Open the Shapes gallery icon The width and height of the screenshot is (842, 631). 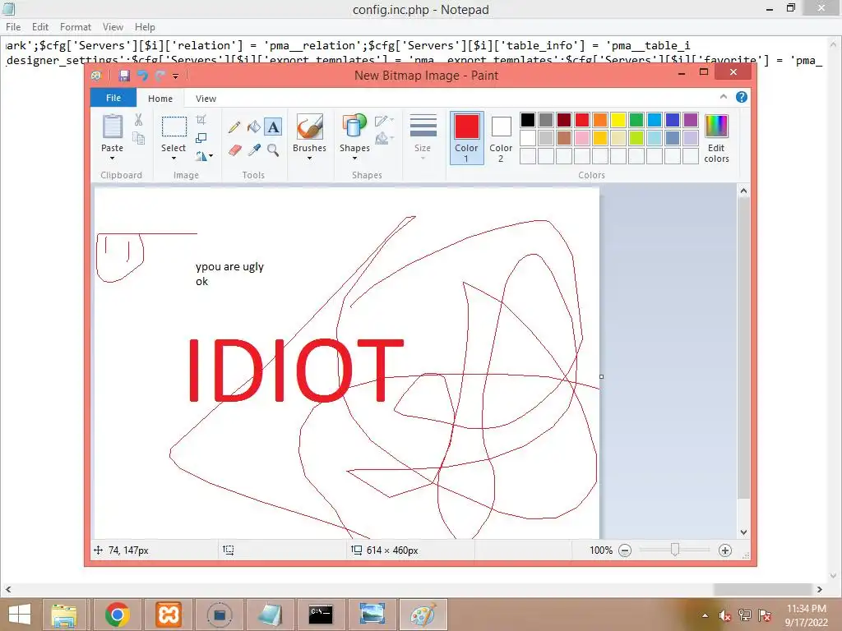click(354, 127)
